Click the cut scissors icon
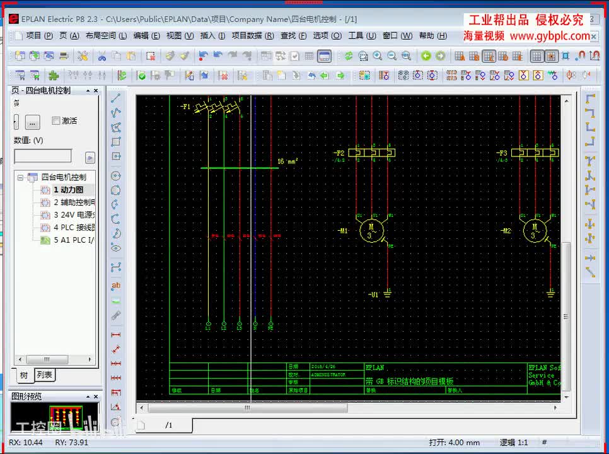 [x=101, y=56]
